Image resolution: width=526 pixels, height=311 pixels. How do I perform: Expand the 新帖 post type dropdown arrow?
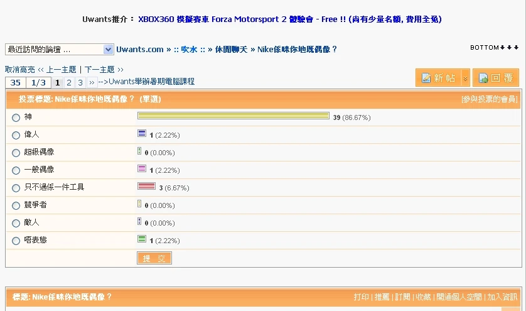(x=465, y=78)
